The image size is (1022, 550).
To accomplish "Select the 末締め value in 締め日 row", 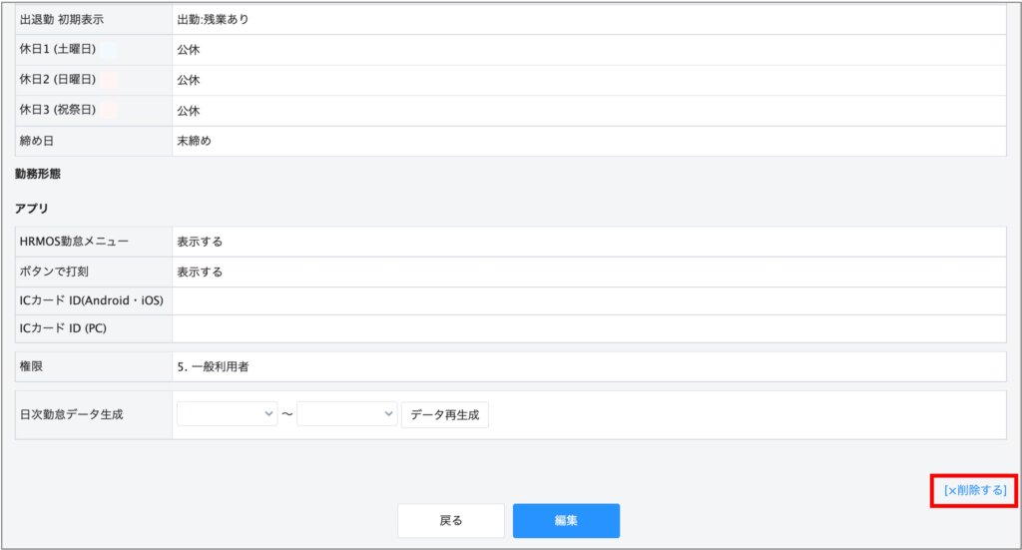I will pos(194,141).
